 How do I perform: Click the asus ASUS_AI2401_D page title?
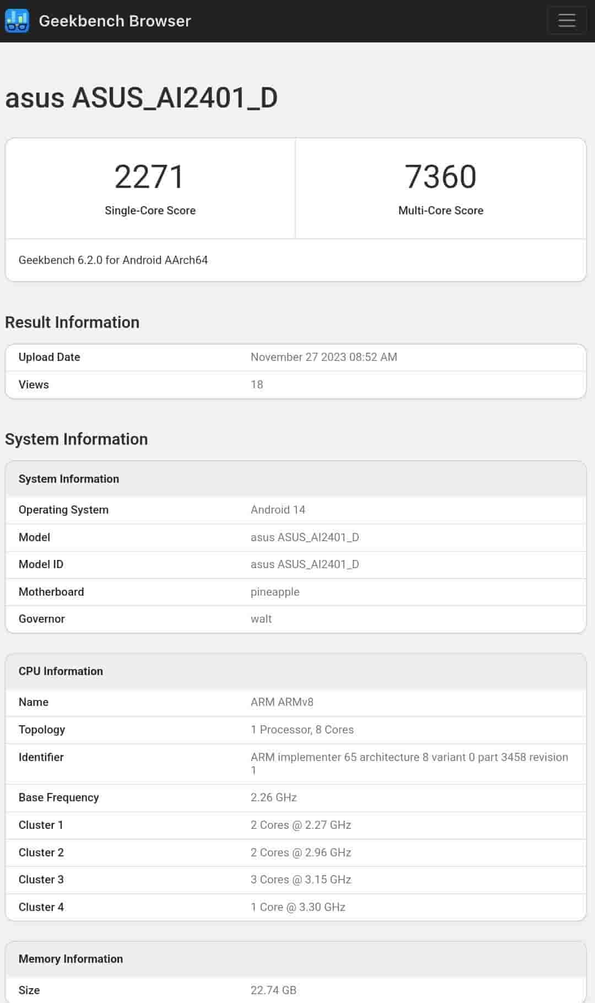coord(141,98)
